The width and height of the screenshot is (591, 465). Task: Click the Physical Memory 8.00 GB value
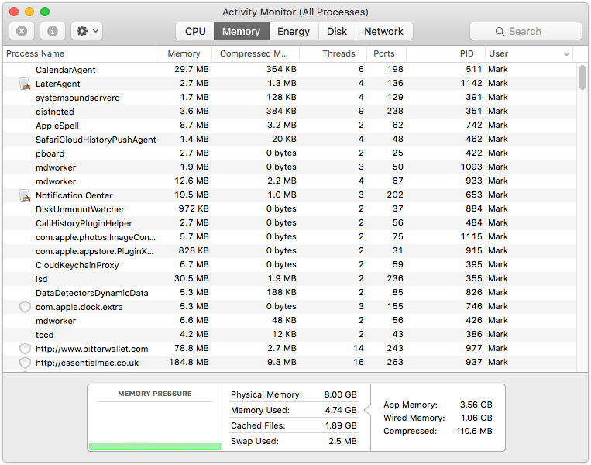pyautogui.click(x=340, y=394)
